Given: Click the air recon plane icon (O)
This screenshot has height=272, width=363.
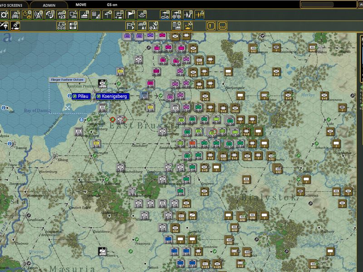Looking at the screenshot, I should coord(188,15).
